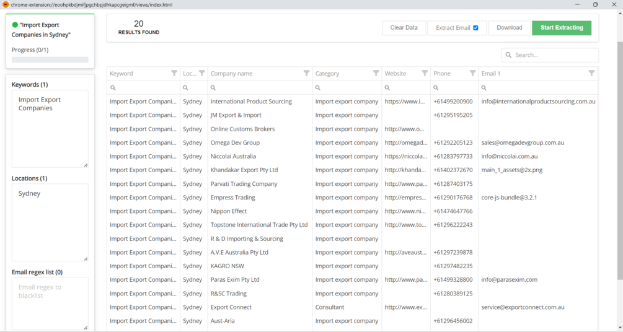
Task: Click the Start Extracting button
Action: tap(561, 28)
